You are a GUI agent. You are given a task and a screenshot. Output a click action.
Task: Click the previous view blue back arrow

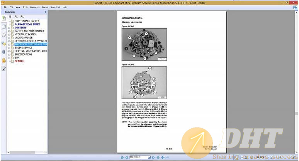pyautogui.click(x=163, y=158)
